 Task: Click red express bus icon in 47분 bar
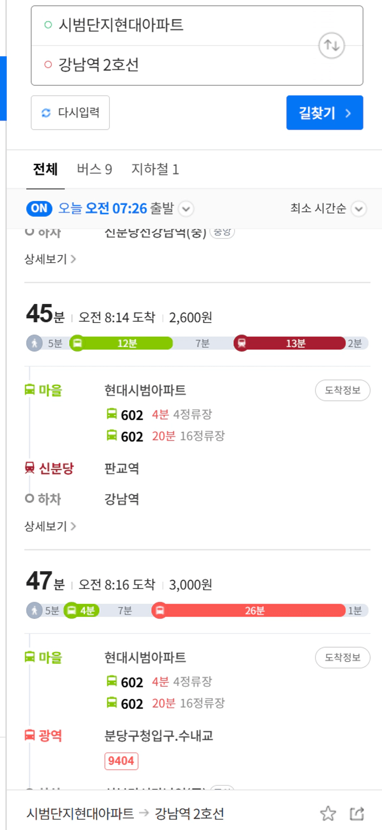pos(159,611)
